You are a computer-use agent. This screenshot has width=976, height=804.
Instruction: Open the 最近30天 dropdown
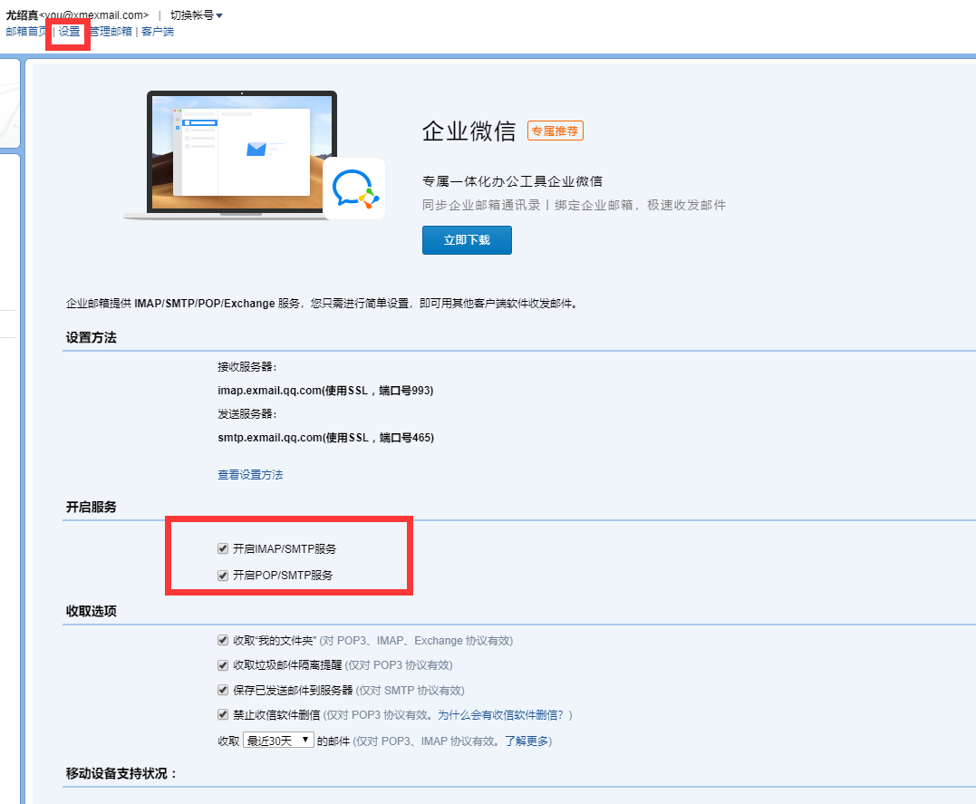click(278, 741)
